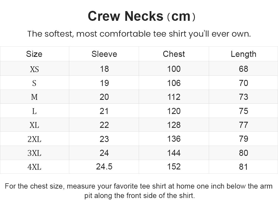Select the 2XL size row label

[x=34, y=139]
